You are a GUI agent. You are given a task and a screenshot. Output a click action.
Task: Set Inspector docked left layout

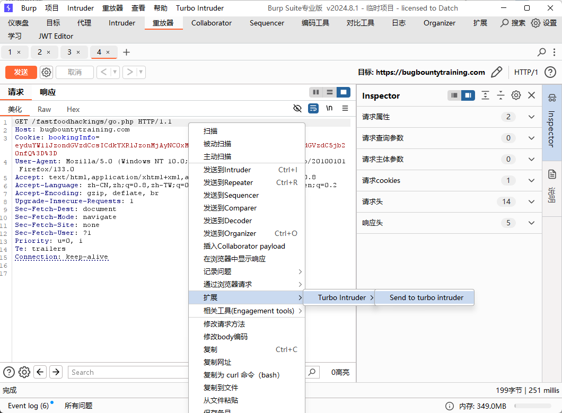(x=454, y=95)
